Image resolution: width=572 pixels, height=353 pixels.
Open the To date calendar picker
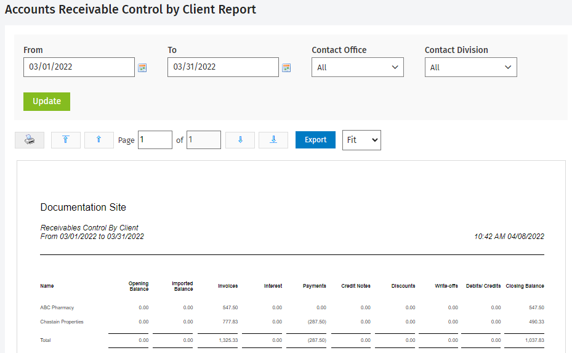[286, 68]
